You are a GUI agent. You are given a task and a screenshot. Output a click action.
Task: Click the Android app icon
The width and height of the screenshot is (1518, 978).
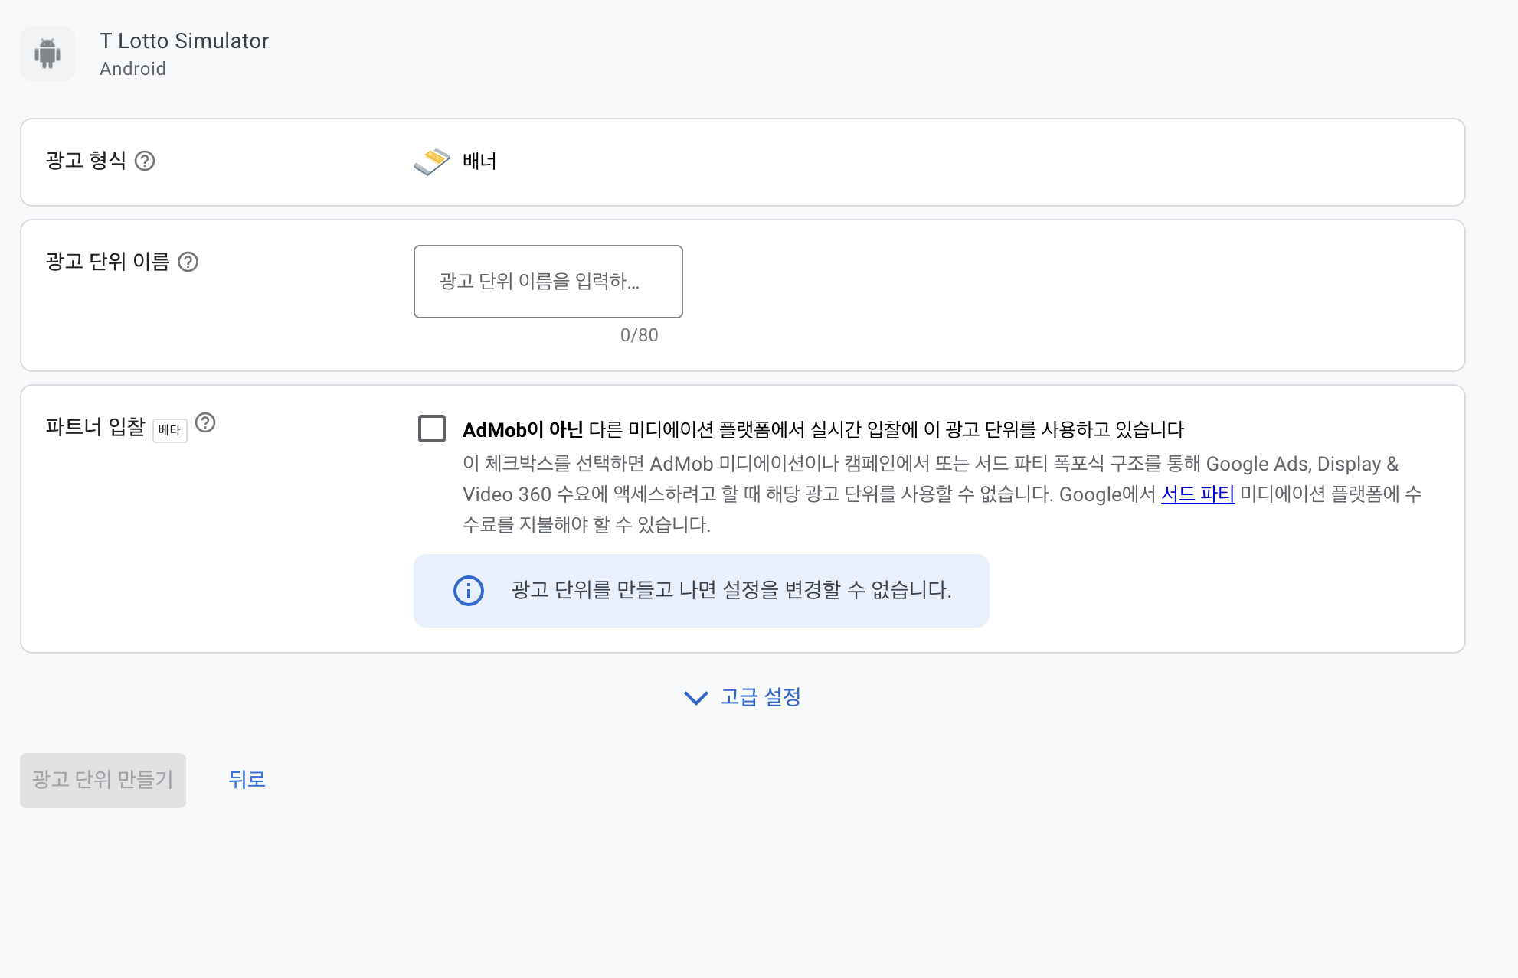click(x=47, y=54)
